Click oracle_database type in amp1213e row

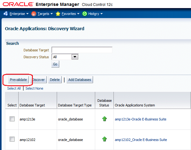coord(70,119)
